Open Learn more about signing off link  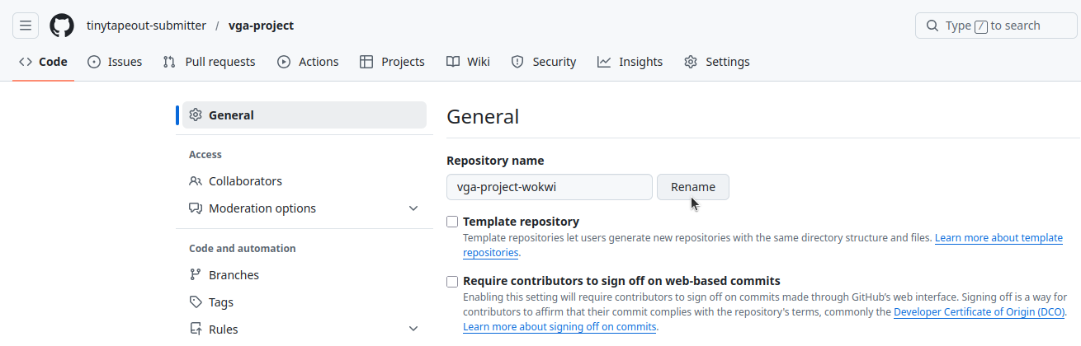pos(559,327)
